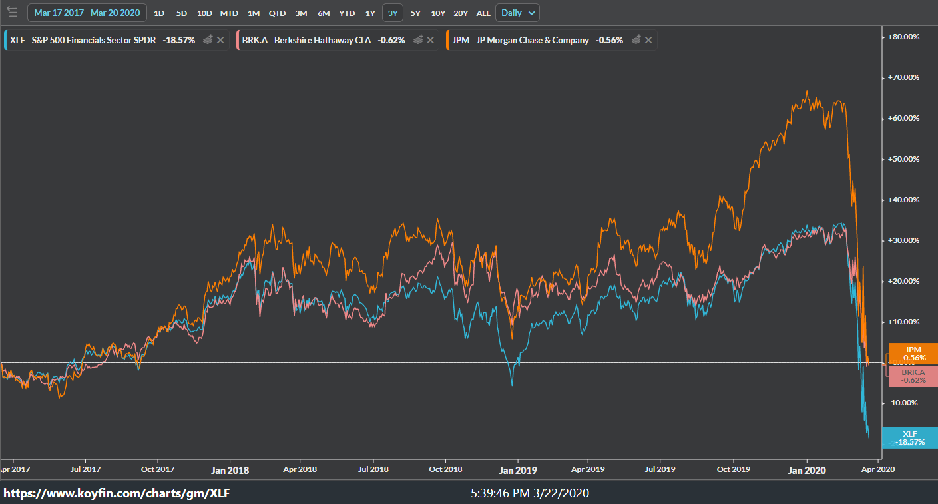The image size is (938, 504).
Task: Select the active 3Y range
Action: 393,13
